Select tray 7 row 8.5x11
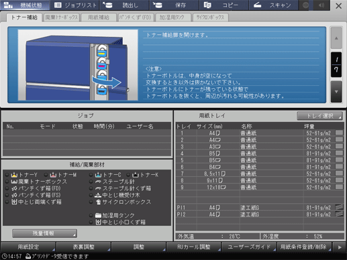 coord(260,174)
